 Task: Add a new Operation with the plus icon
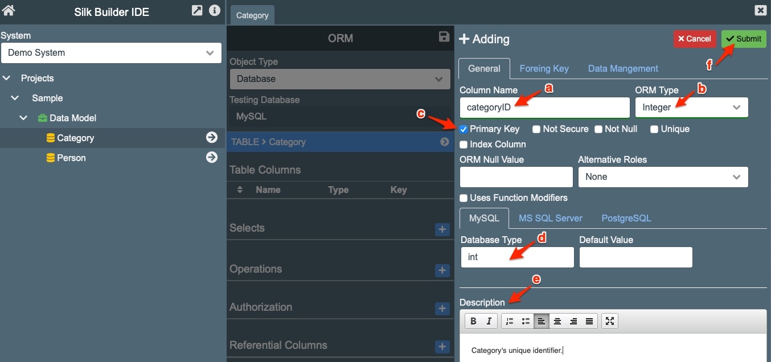point(442,270)
